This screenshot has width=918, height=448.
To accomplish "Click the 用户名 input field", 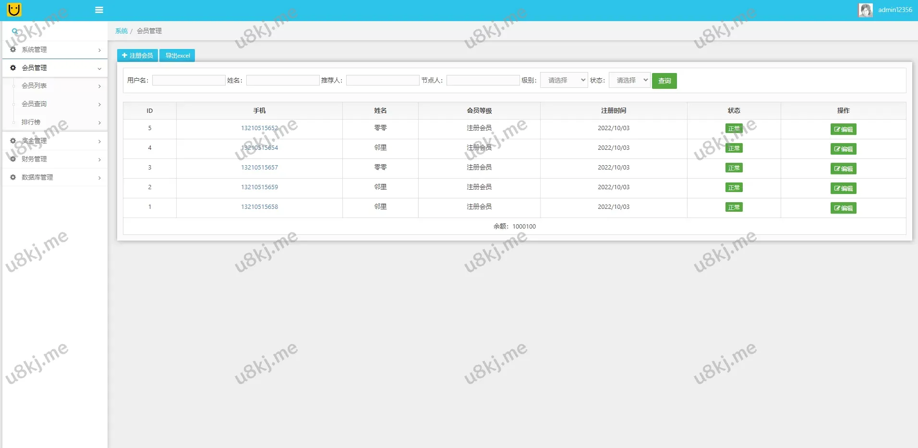I will coord(189,80).
